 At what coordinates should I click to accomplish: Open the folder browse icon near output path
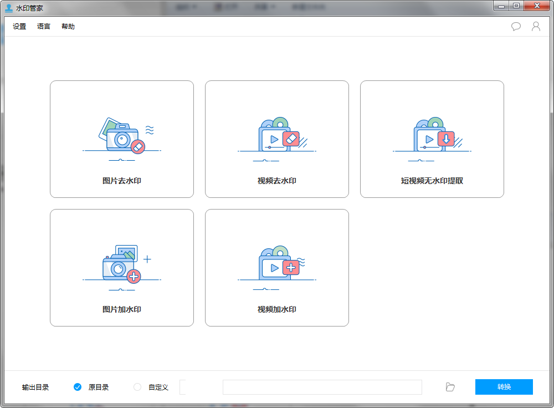tap(450, 387)
